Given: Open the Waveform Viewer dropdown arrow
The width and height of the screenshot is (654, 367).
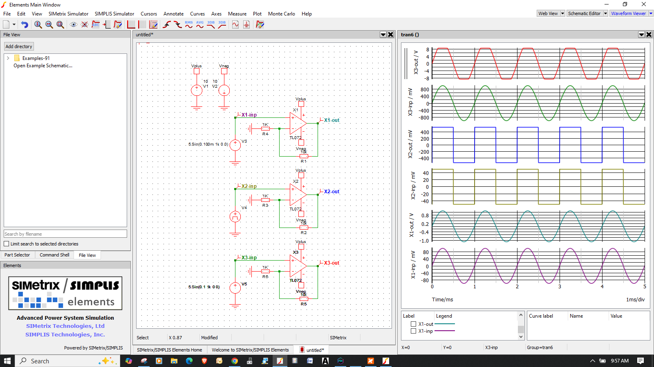Looking at the screenshot, I should coord(651,13).
